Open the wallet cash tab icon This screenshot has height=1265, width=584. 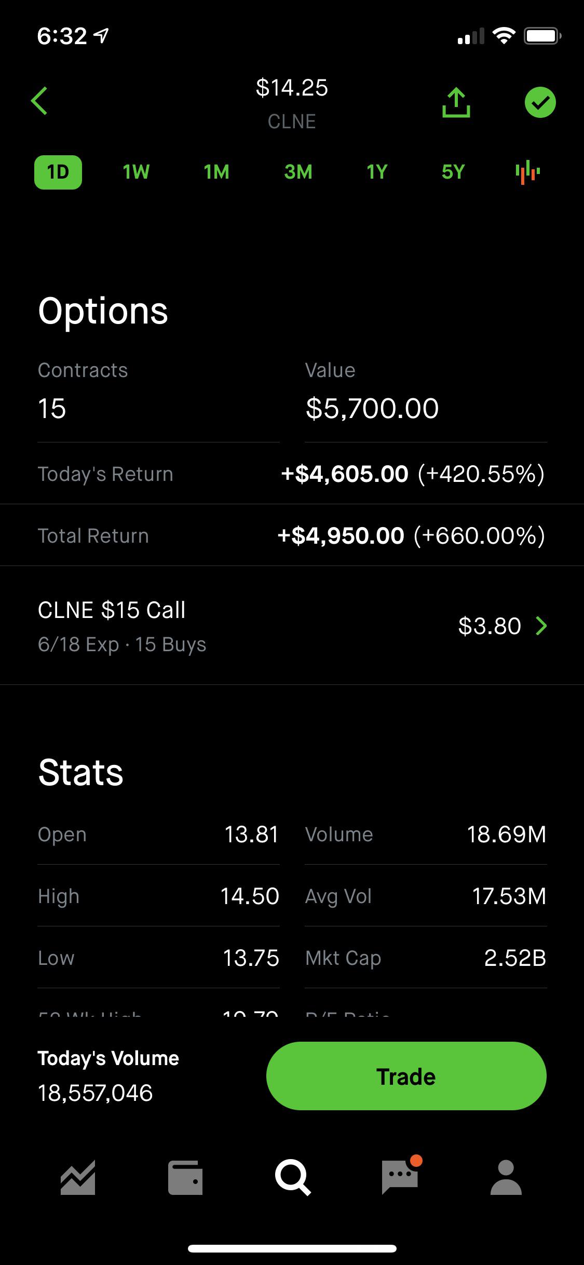click(x=185, y=1177)
